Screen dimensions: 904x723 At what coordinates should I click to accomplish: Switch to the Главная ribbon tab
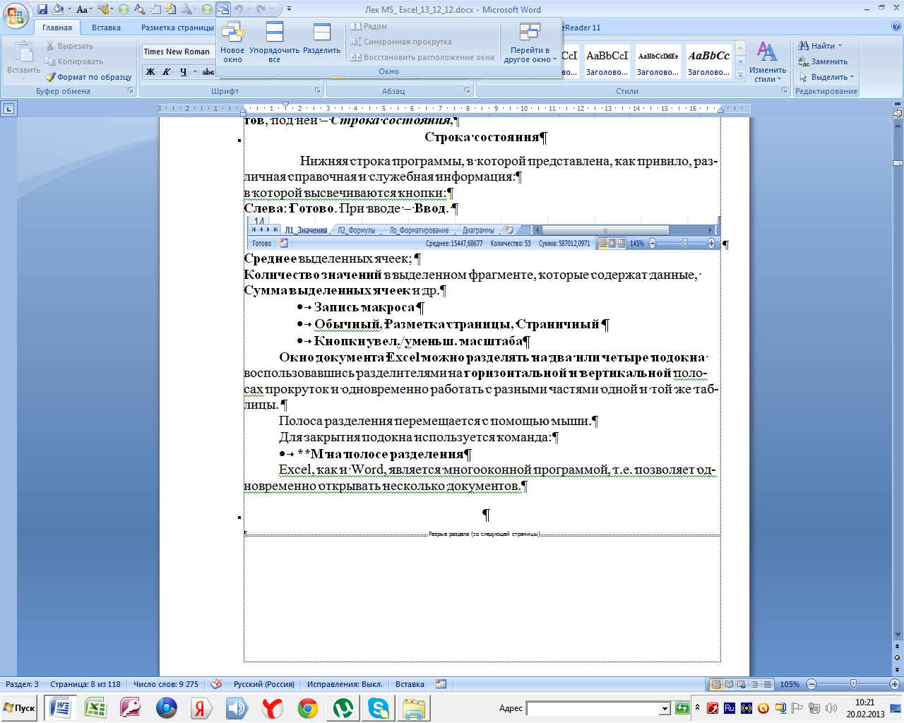point(57,28)
